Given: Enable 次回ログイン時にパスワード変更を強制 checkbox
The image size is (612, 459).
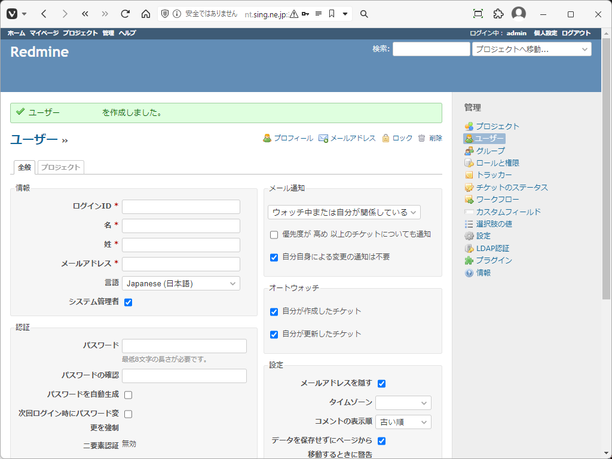Looking at the screenshot, I should [128, 414].
